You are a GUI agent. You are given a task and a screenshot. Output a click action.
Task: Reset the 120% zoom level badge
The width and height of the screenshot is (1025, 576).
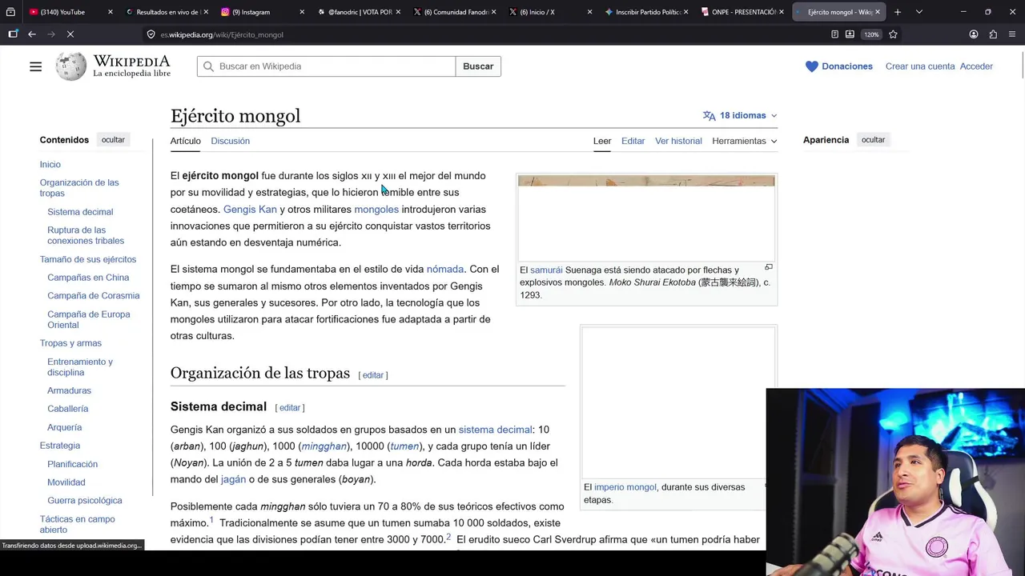[x=871, y=34]
